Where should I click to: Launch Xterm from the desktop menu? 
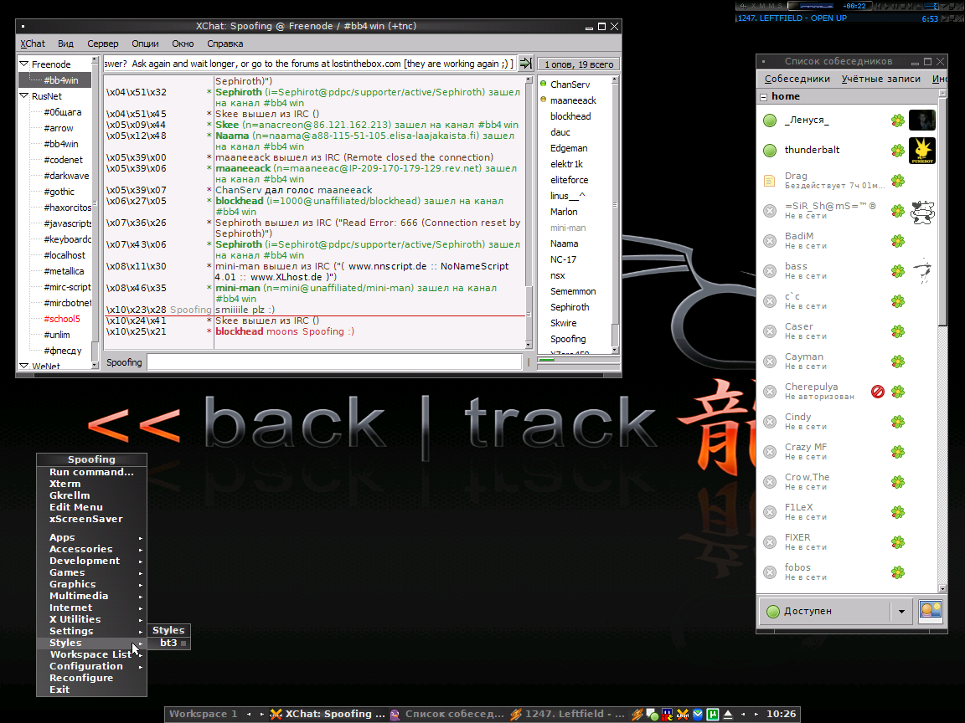pyautogui.click(x=91, y=484)
